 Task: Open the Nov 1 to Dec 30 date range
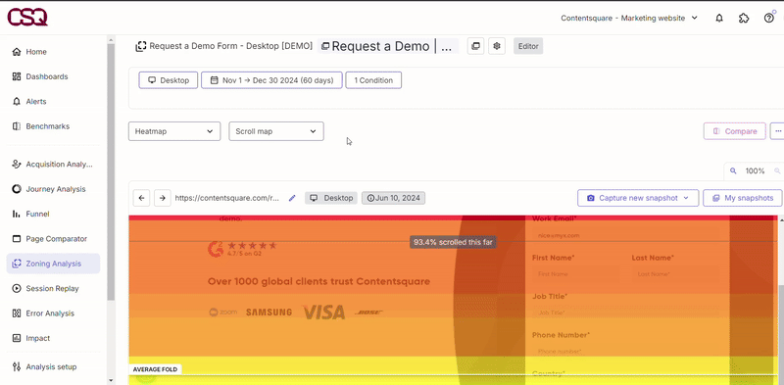pos(272,80)
